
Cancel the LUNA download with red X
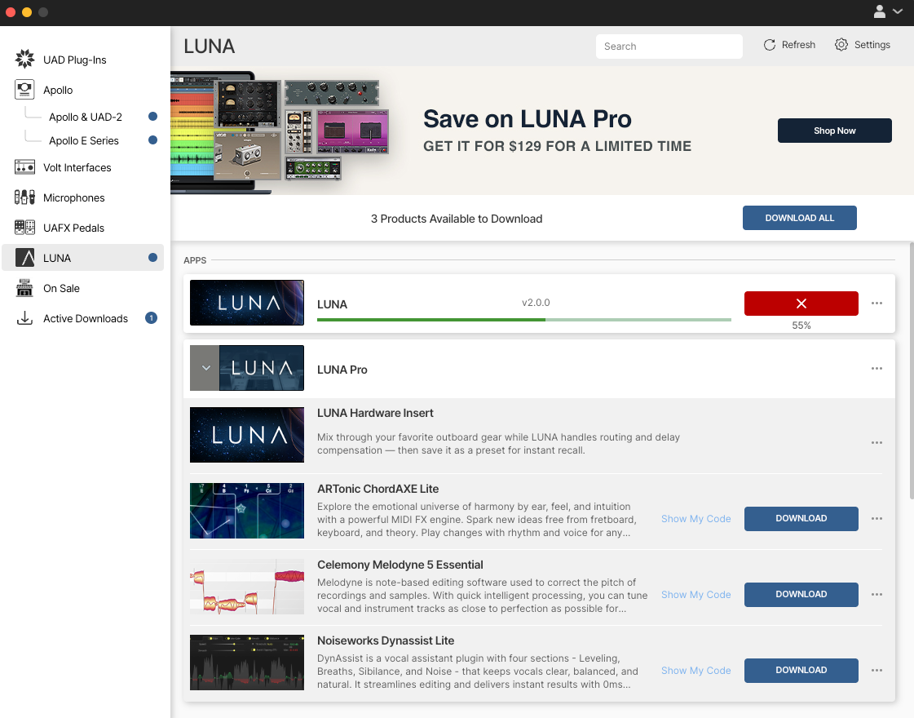(801, 304)
